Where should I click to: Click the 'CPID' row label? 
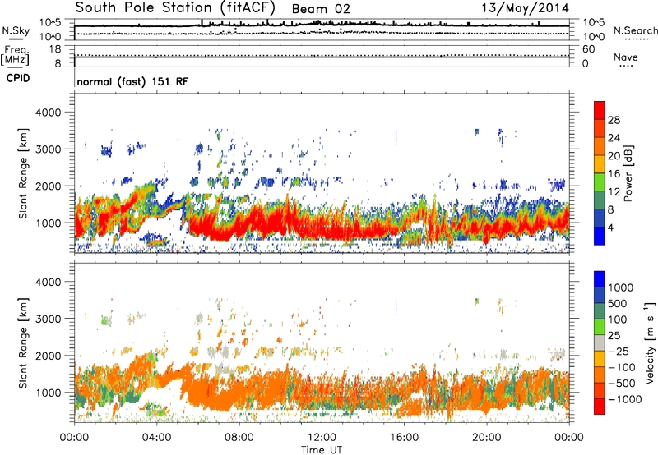click(18, 78)
